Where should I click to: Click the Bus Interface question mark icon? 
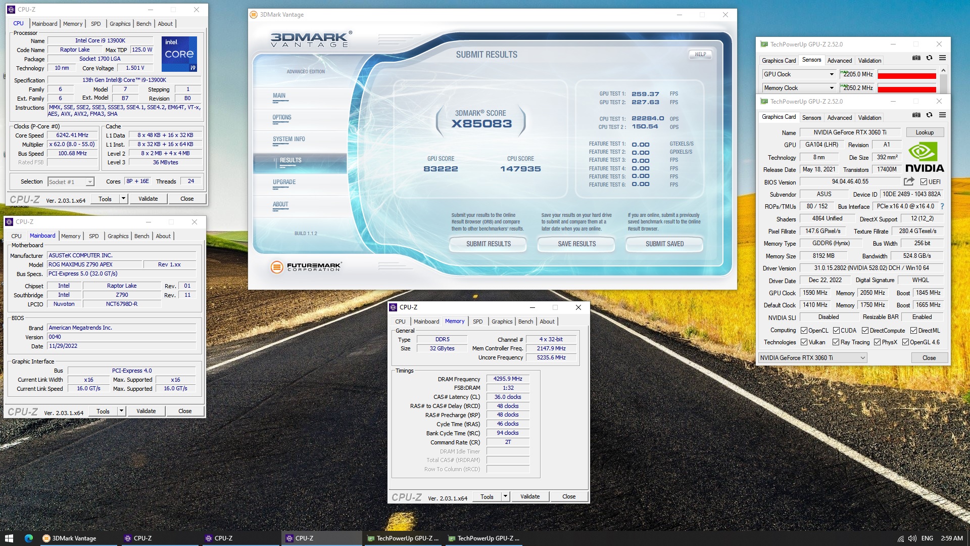tap(942, 206)
